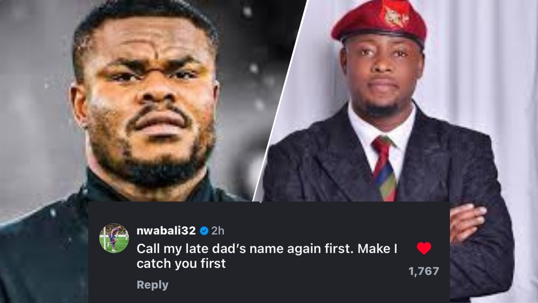The height and width of the screenshot is (303, 538).
Task: Click the blue verified badge
Action: coord(204,231)
